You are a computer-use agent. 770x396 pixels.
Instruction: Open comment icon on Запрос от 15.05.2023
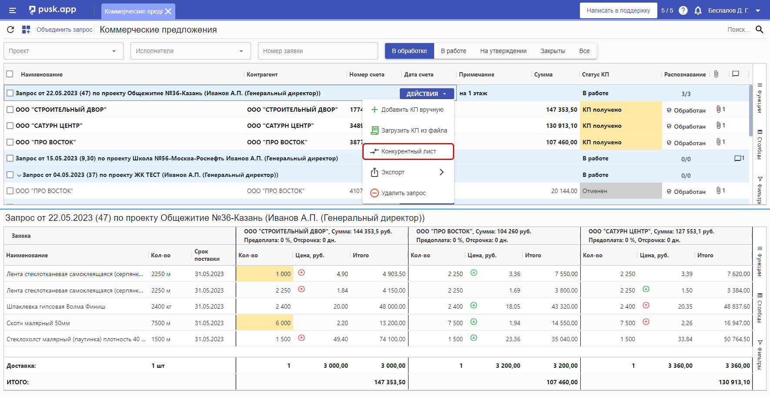coord(738,158)
